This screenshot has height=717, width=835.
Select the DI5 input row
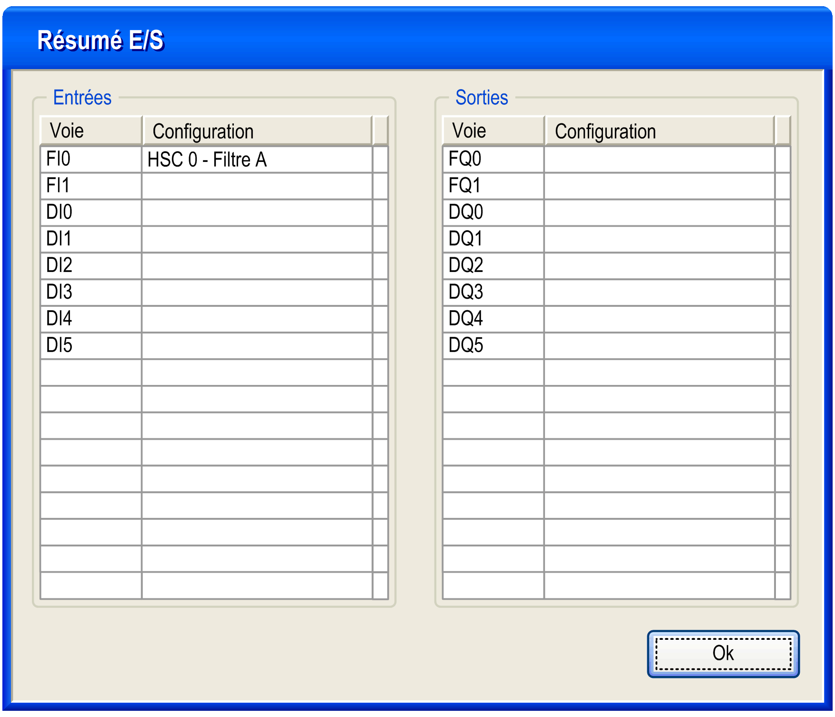[91, 345]
